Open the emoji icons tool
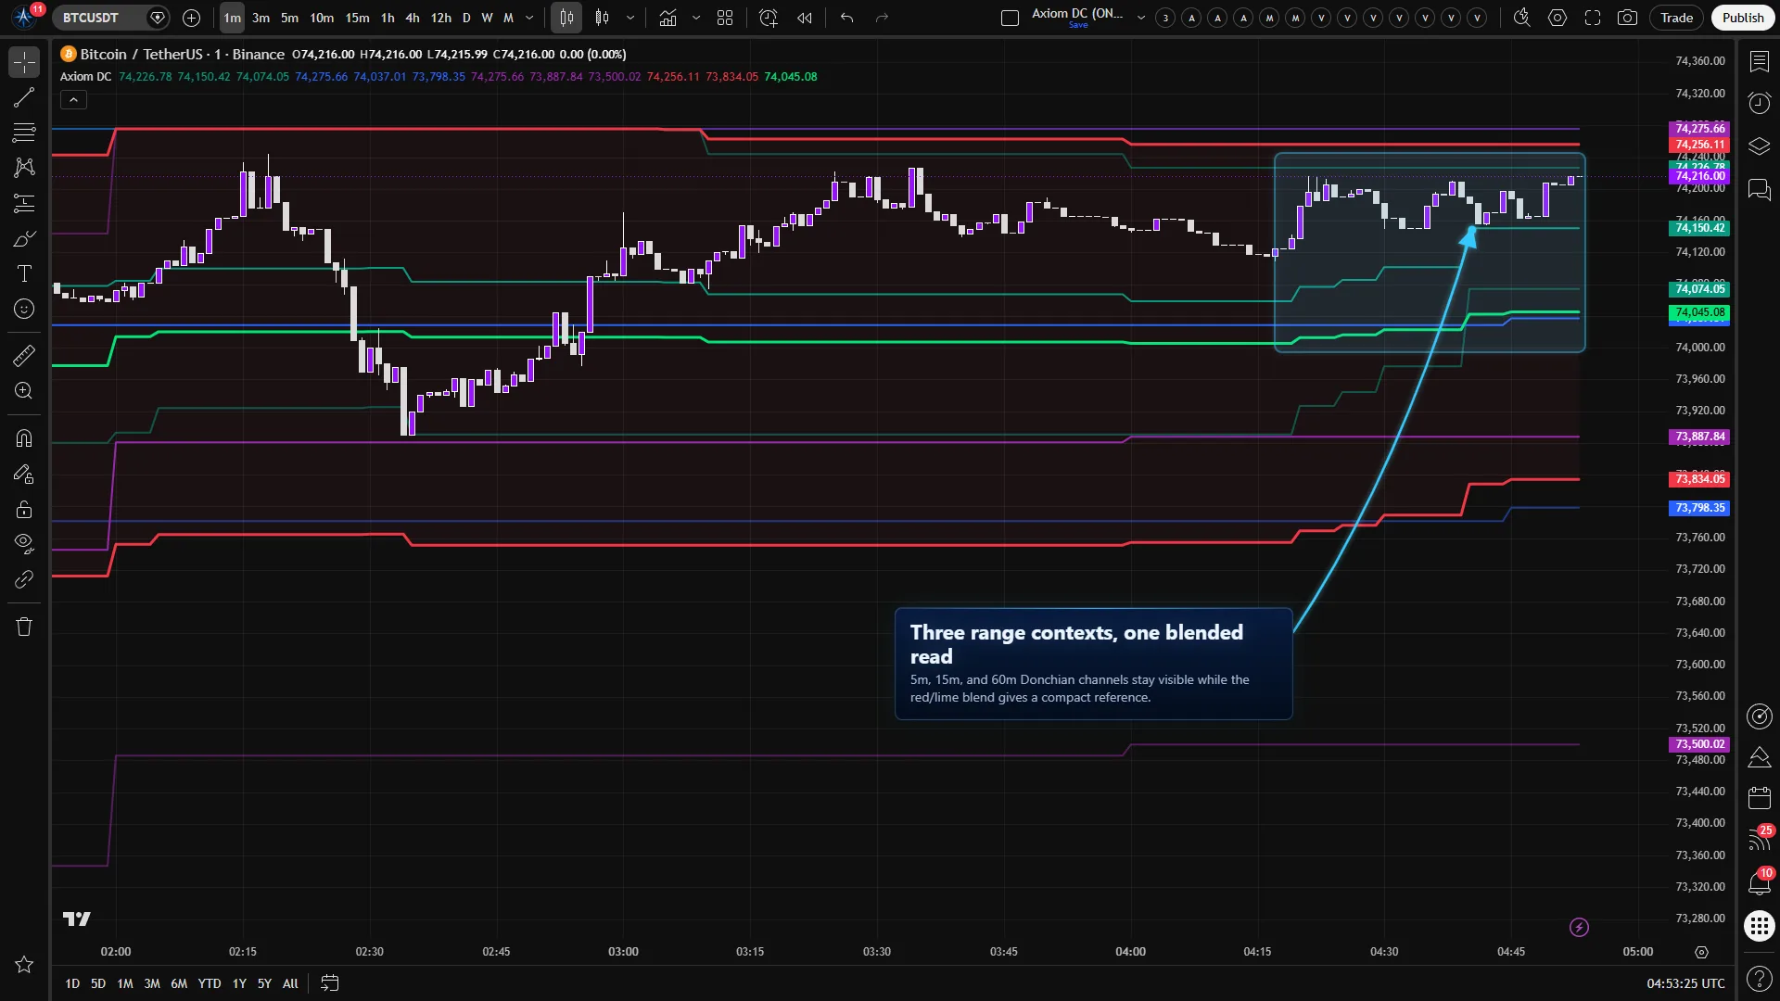Viewport: 1780px width, 1001px height. [x=24, y=309]
